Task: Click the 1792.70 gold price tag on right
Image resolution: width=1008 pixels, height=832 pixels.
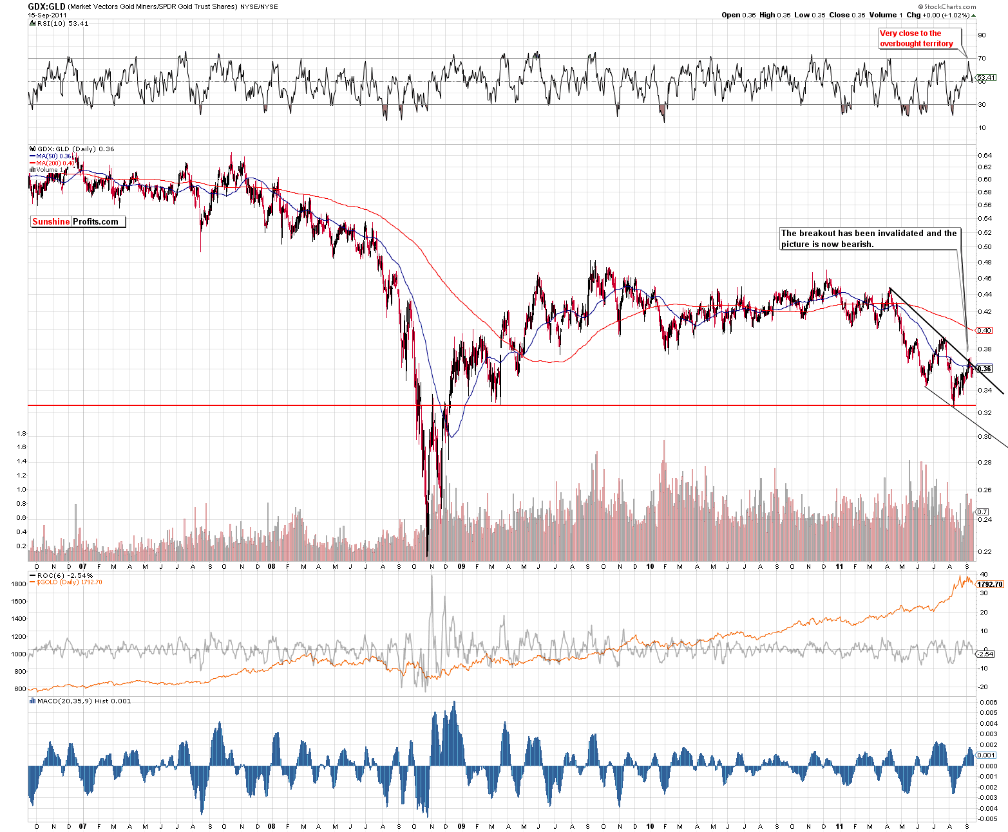Action: point(990,584)
